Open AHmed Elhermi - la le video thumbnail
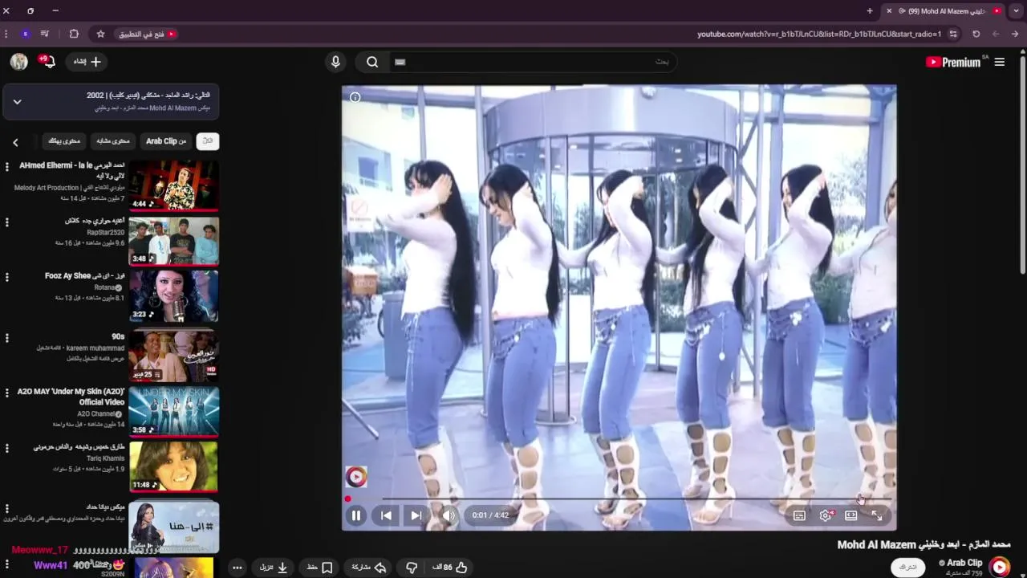This screenshot has height=578, width=1027. click(x=173, y=185)
